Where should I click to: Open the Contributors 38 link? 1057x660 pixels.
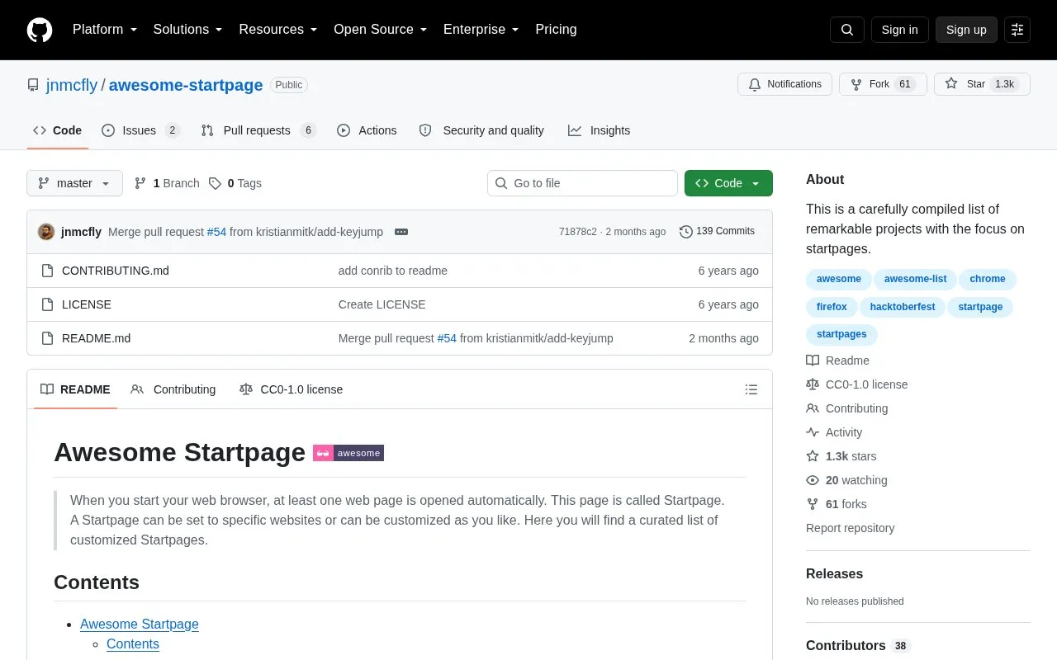(859, 646)
